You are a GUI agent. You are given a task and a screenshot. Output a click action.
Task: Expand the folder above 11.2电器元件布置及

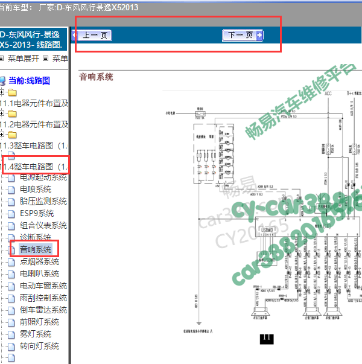click(2, 113)
